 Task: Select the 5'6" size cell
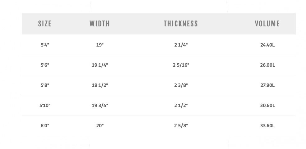click(x=45, y=65)
